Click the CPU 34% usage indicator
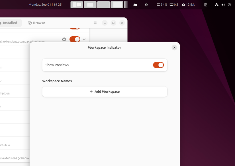Screen dimensions: 235x166 pyautogui.click(x=162, y=5)
